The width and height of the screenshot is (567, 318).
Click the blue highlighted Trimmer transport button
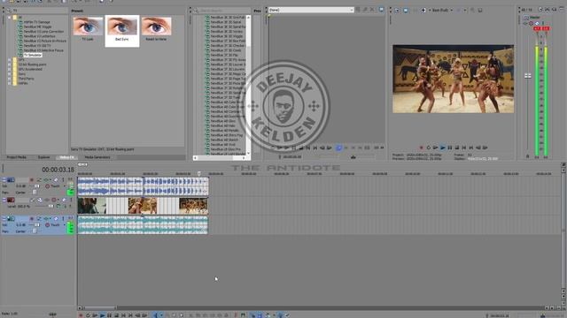coord(338,148)
